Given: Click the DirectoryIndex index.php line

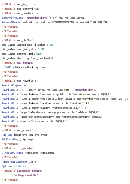Looking at the screenshot, I should tap(28, 153).
